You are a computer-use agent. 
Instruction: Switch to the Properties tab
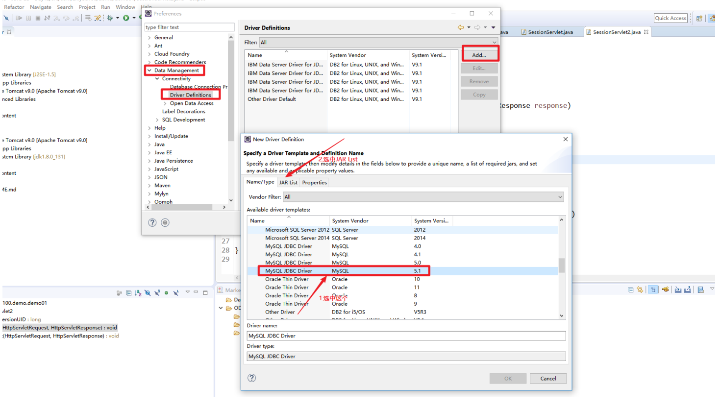click(x=314, y=183)
